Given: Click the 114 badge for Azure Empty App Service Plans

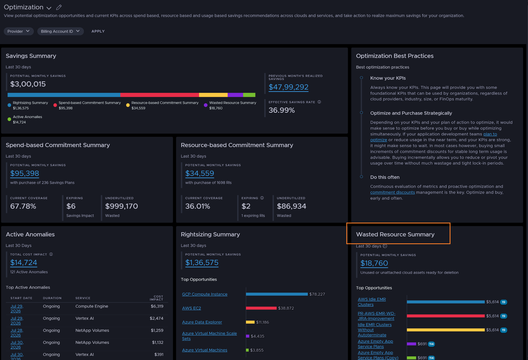Looking at the screenshot, I should coord(431,344).
